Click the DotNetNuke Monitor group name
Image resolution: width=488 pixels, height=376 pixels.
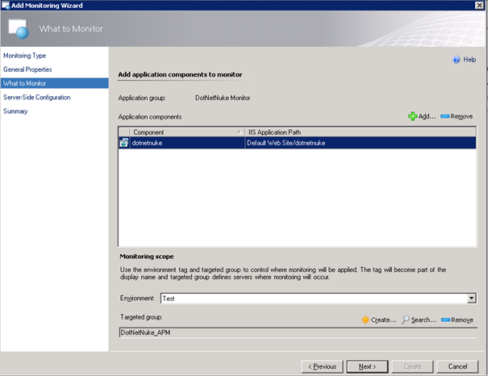223,98
